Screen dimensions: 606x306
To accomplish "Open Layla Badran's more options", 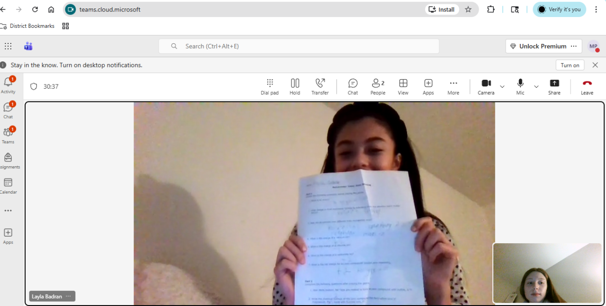I will [x=68, y=297].
